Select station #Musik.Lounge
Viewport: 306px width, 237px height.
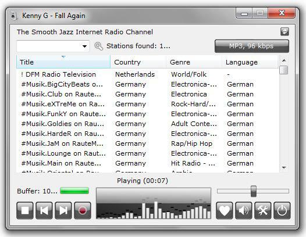(x=147, y=153)
